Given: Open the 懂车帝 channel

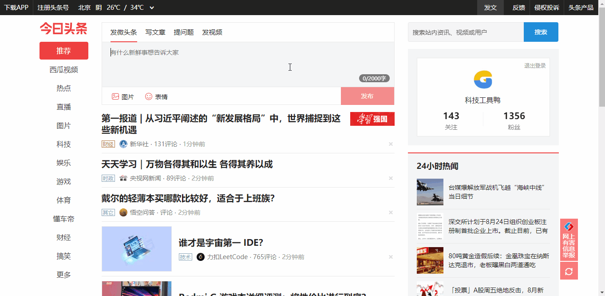Looking at the screenshot, I should pyautogui.click(x=64, y=219).
